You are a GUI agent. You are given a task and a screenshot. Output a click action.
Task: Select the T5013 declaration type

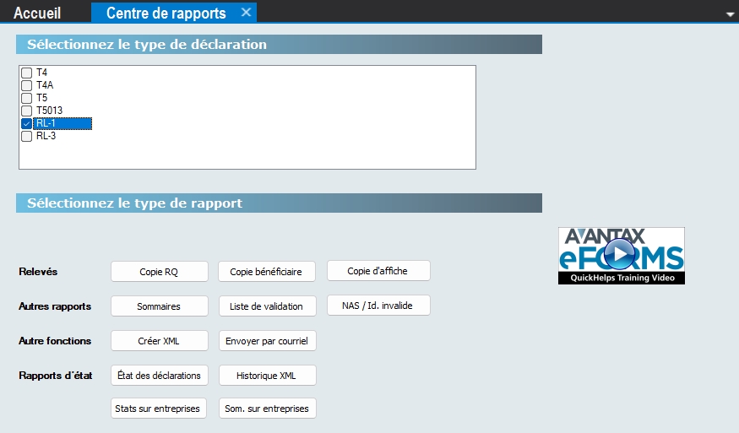[27, 111]
